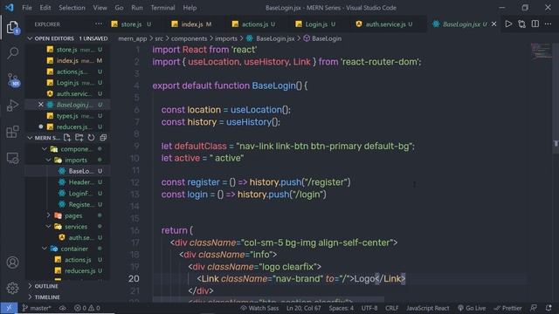Collapse the Open Editors section
Screen dimensions: 559x314
pyautogui.click(x=68, y=38)
